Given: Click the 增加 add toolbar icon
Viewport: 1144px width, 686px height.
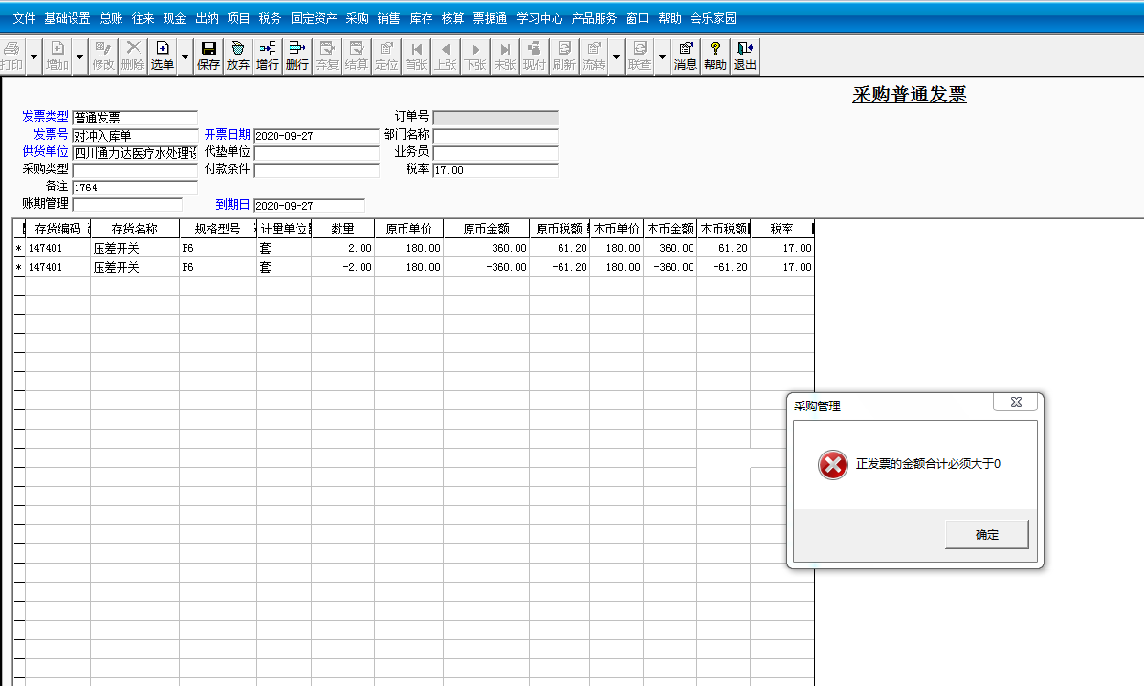Looking at the screenshot, I should click(56, 56).
